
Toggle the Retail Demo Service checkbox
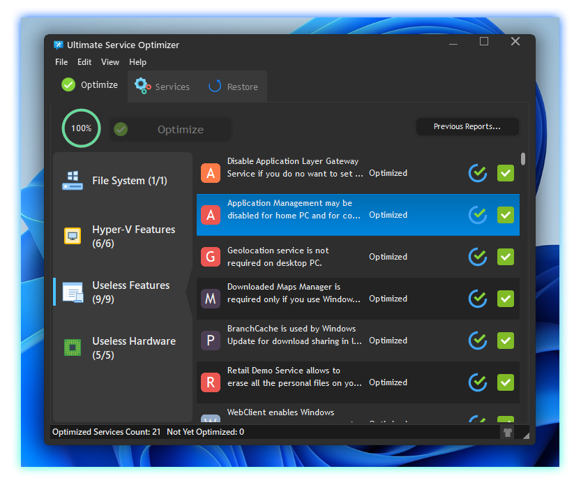click(x=506, y=382)
